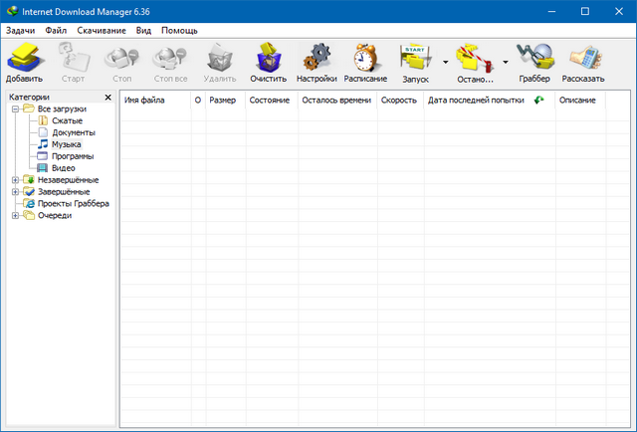The image size is (637, 432).
Task: Open Настройки (Settings) from the toolbar
Action: (317, 62)
